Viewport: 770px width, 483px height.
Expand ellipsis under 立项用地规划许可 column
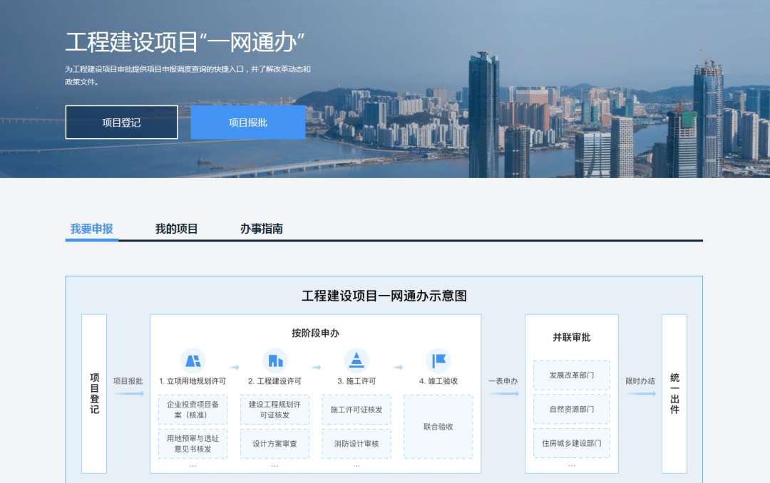193,465
